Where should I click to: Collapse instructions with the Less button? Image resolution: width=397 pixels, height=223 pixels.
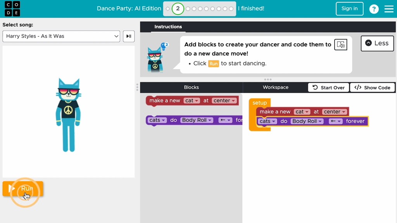(377, 43)
